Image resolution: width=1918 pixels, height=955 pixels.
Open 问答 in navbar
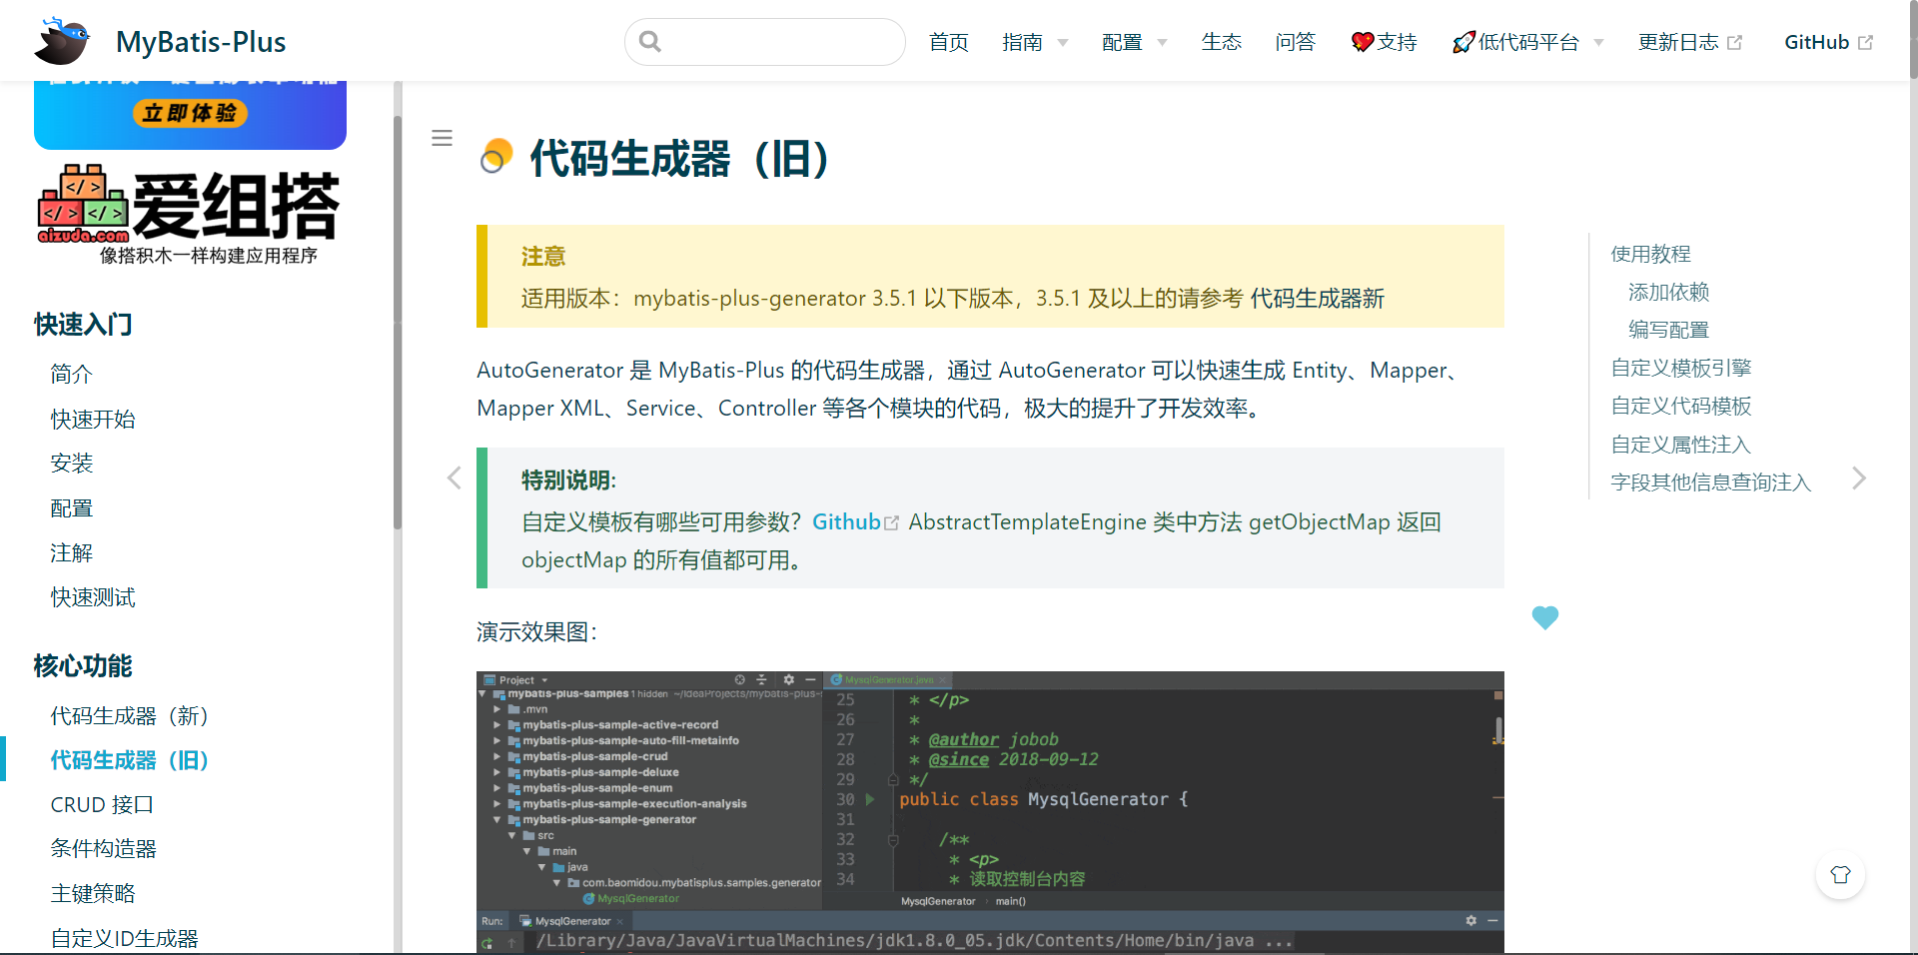[x=1296, y=42]
